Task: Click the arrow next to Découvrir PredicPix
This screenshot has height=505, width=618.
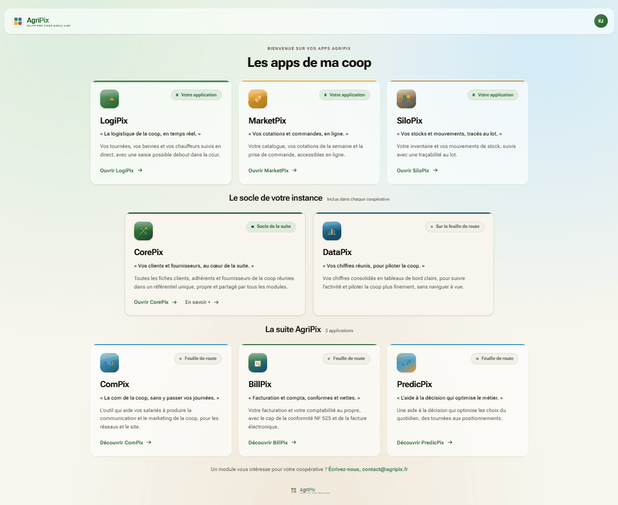Action: [x=450, y=442]
